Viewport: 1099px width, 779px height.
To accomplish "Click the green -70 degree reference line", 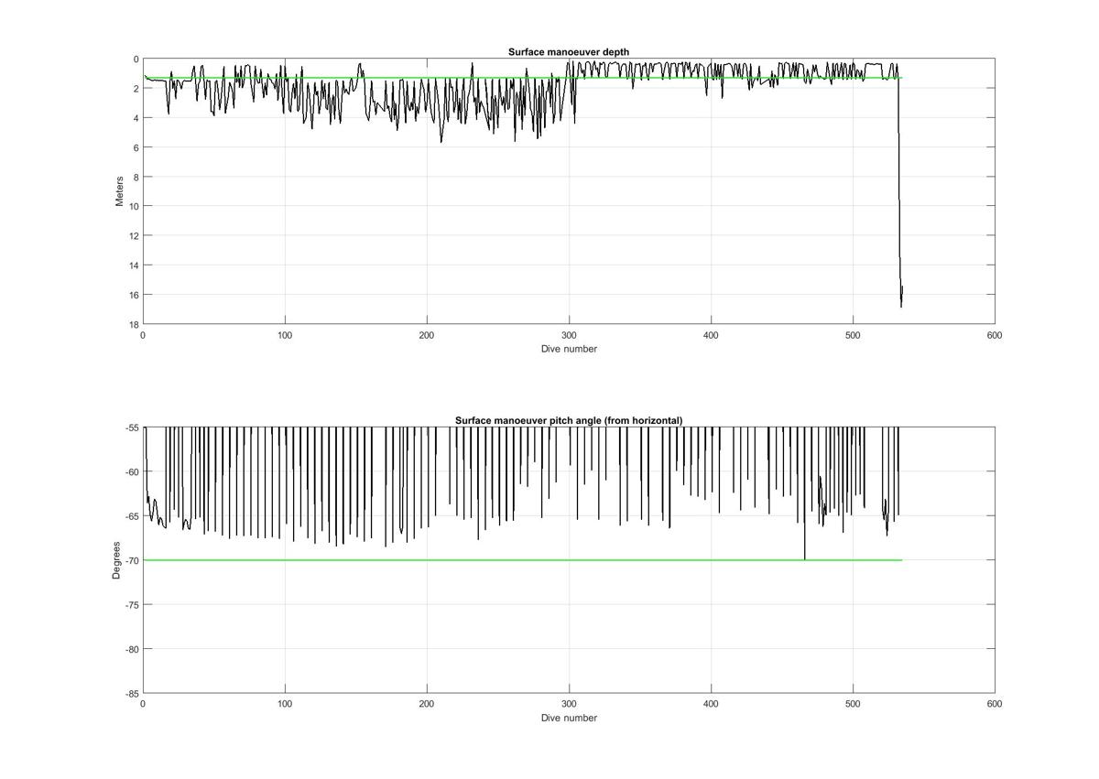I will [x=522, y=560].
